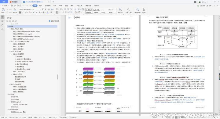
Task: Click the clear formatting eraser icon
Action: [49, 9]
